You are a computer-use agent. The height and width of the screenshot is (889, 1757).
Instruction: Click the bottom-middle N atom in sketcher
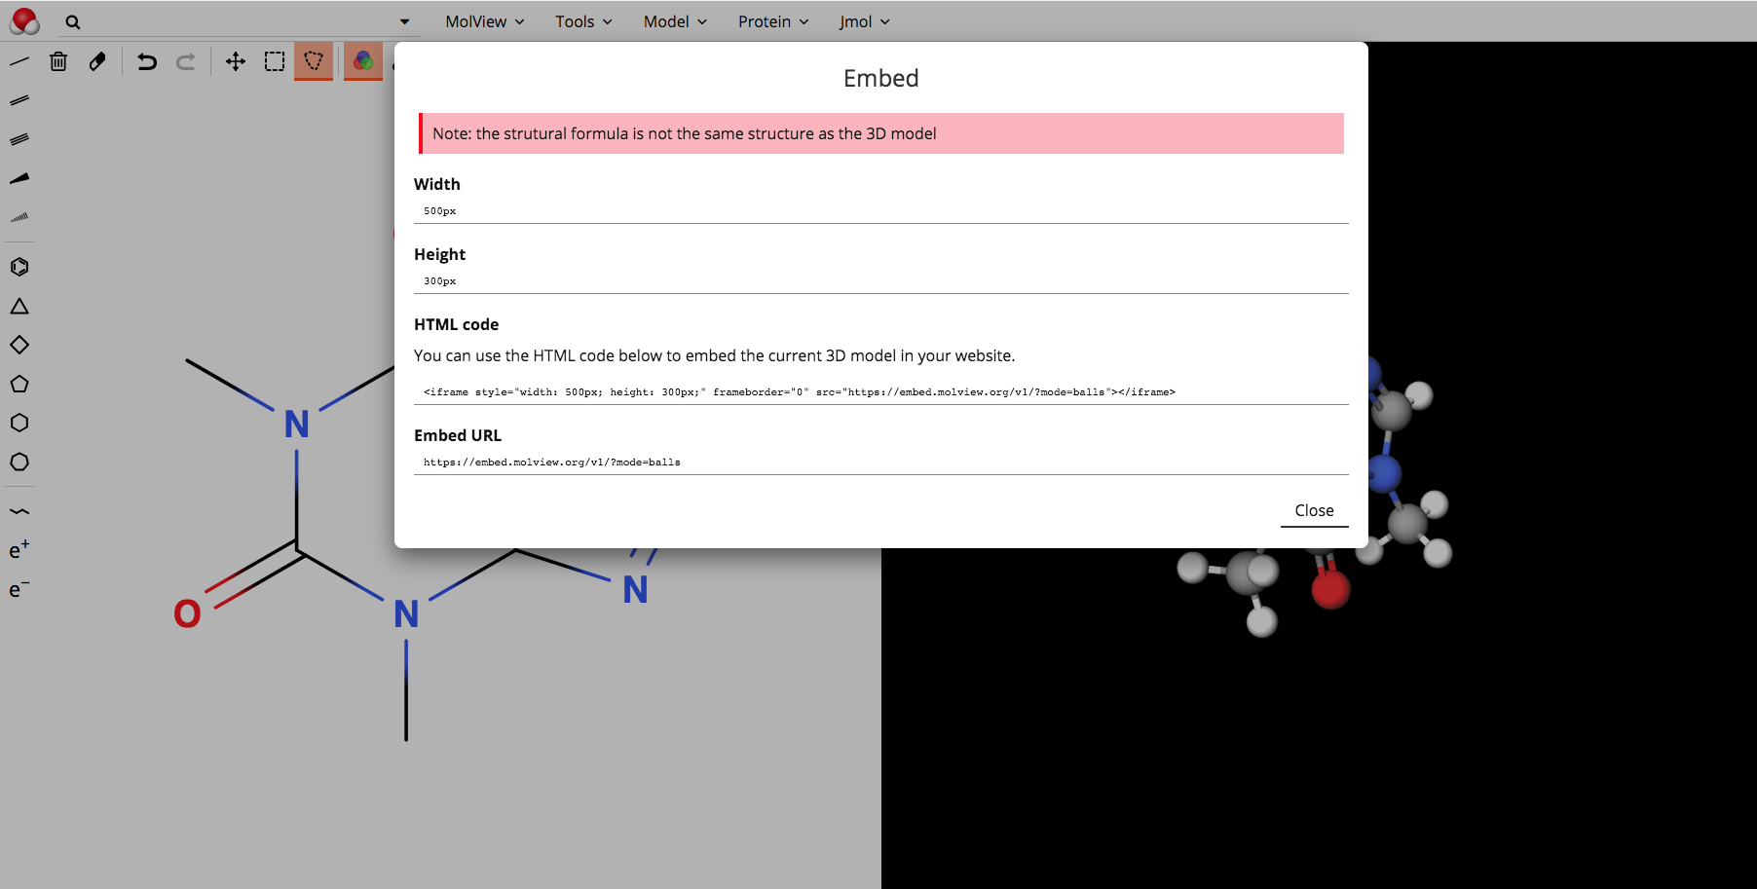pos(406,614)
